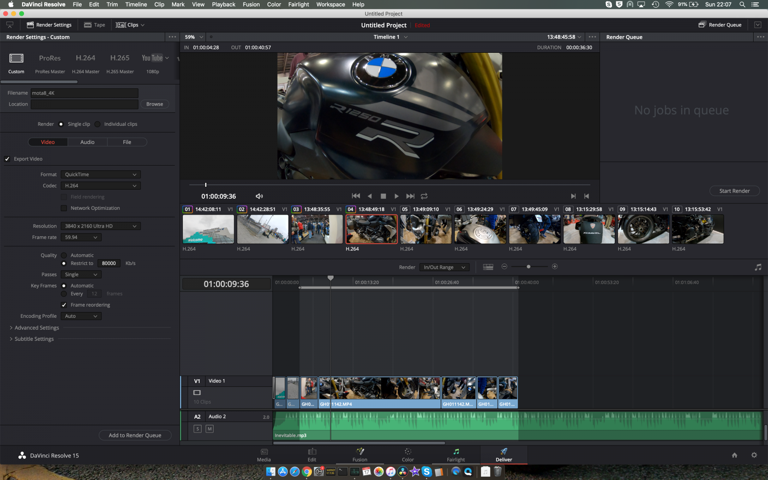Screen dimensions: 768x480
Task: Zoom in the timeline with plus icon
Action: (555, 266)
